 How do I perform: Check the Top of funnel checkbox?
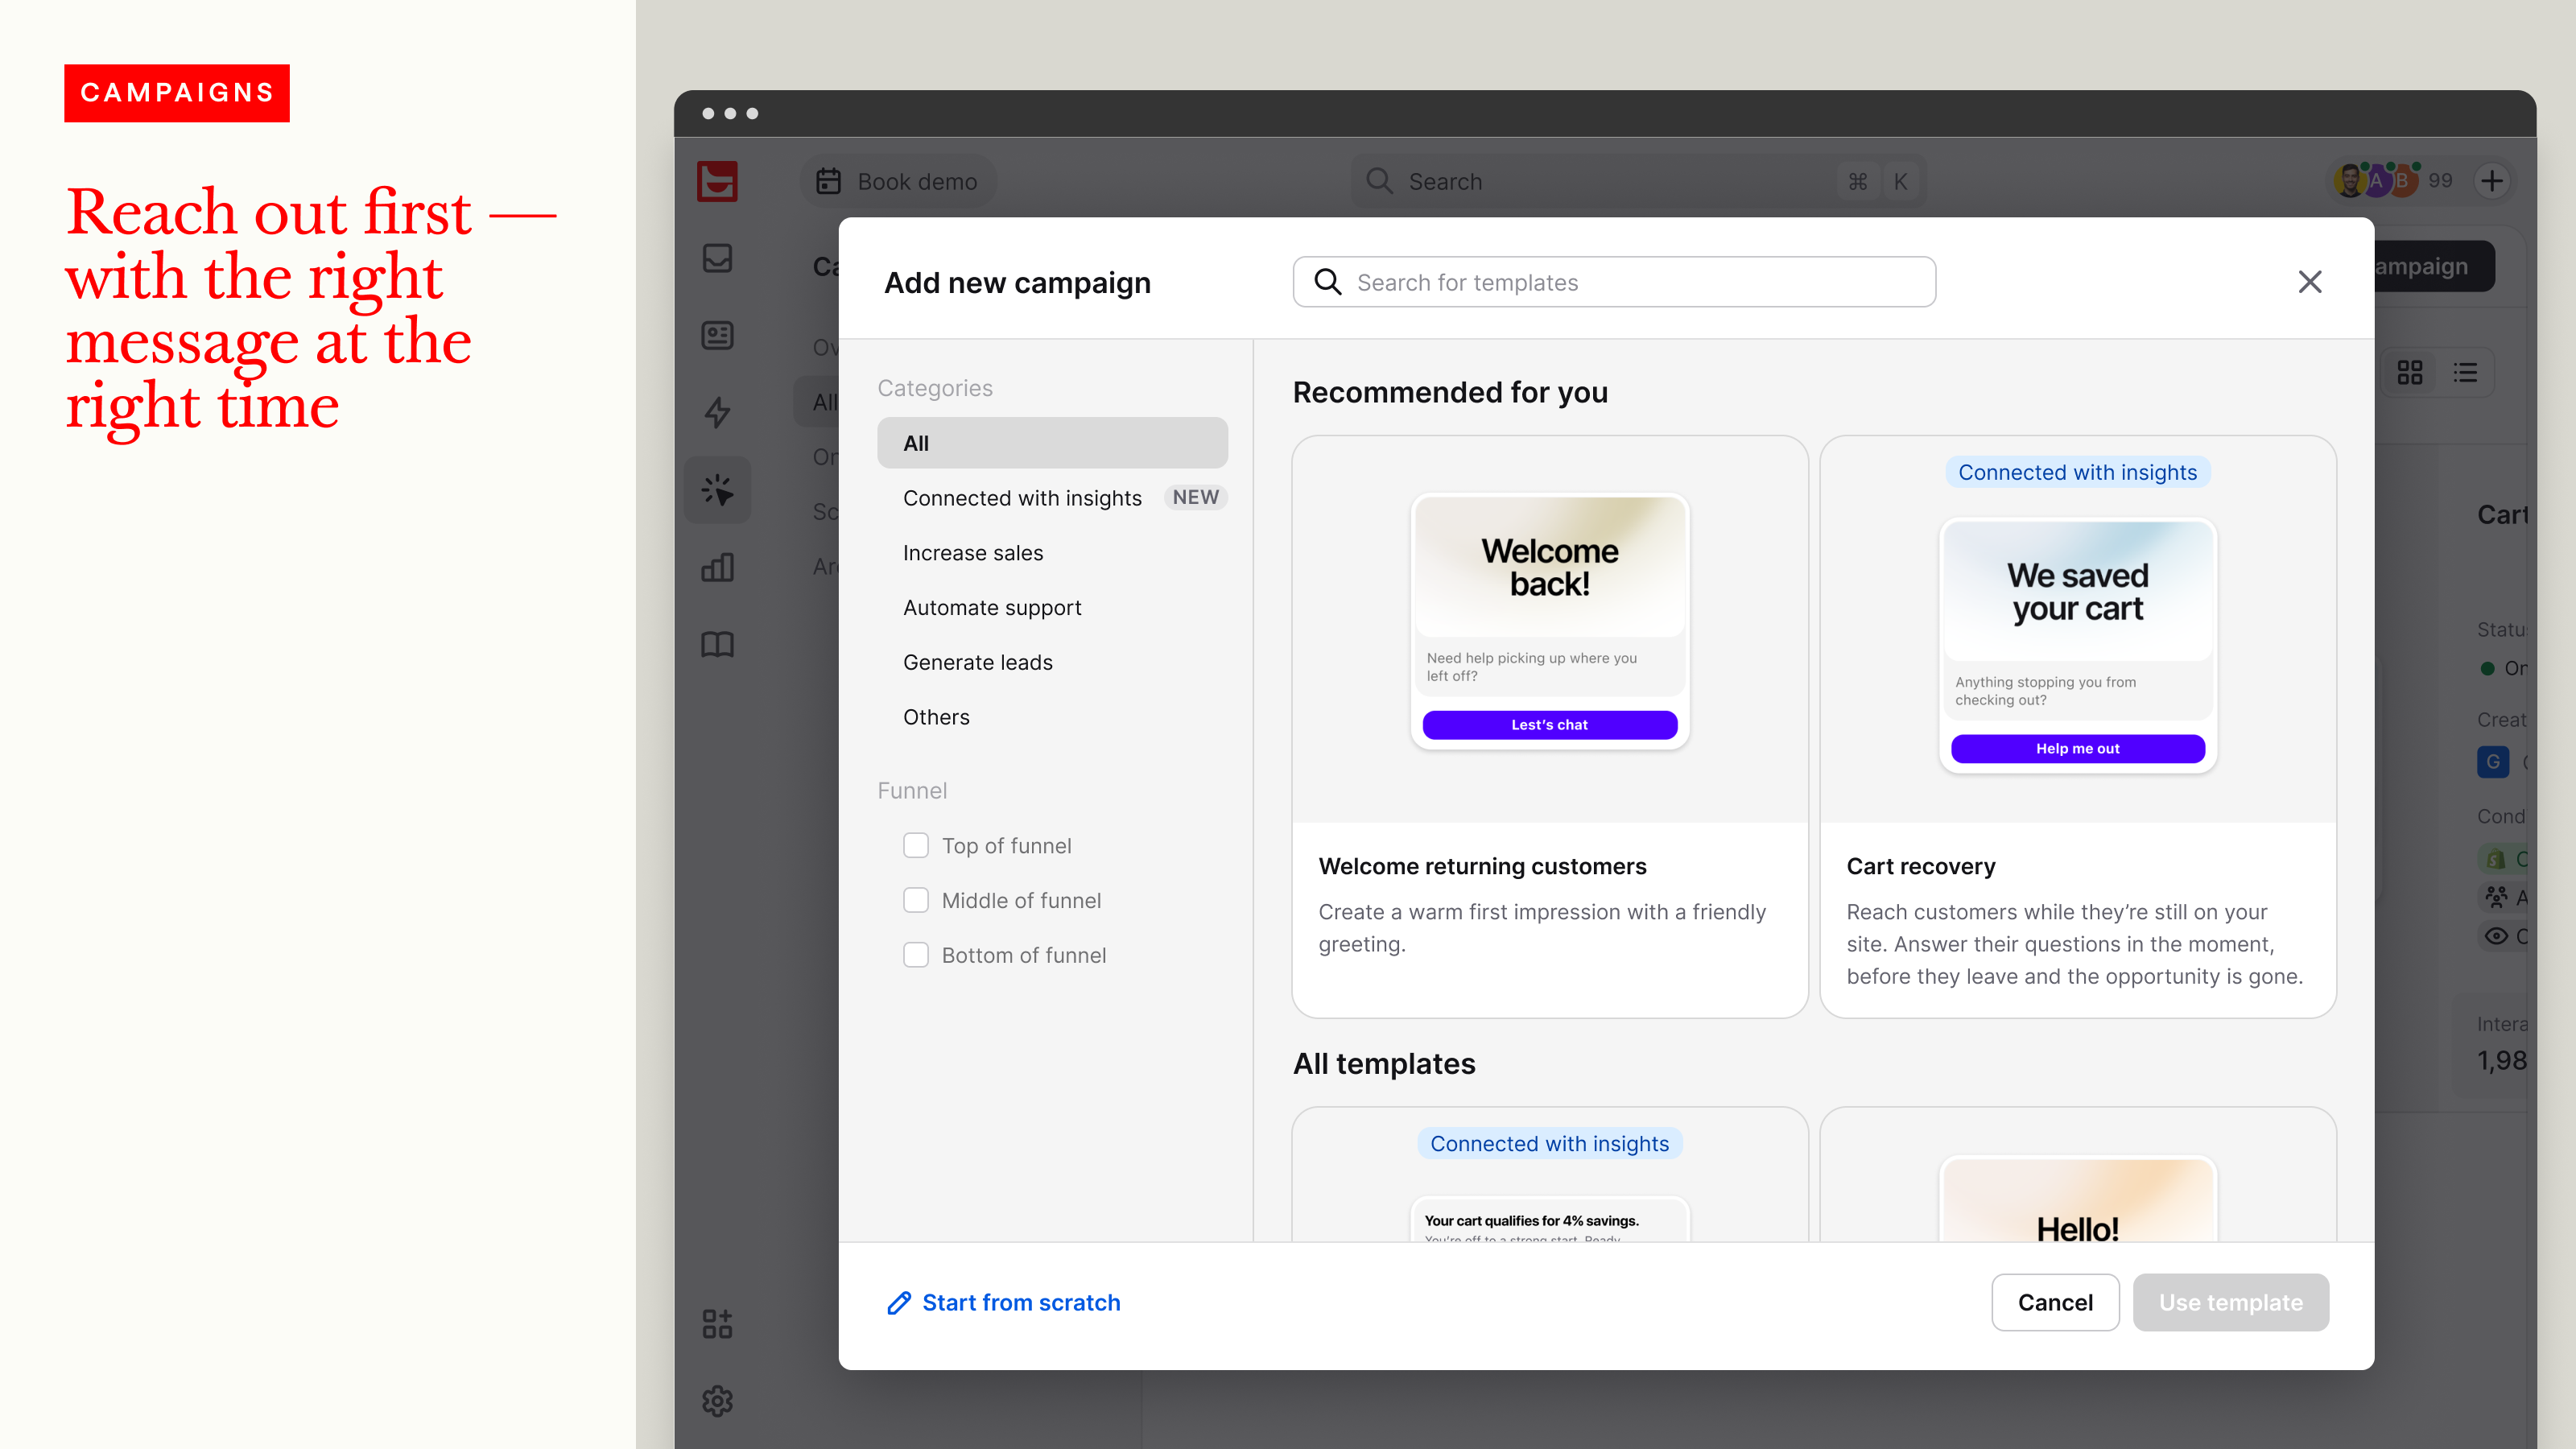[916, 846]
